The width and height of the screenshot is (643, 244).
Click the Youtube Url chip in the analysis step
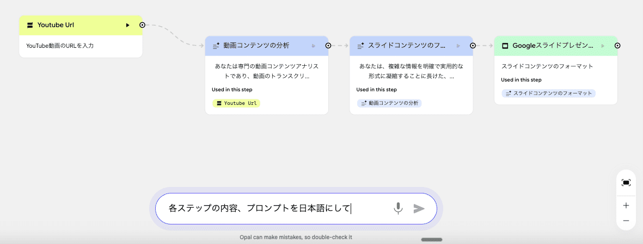pyautogui.click(x=236, y=103)
